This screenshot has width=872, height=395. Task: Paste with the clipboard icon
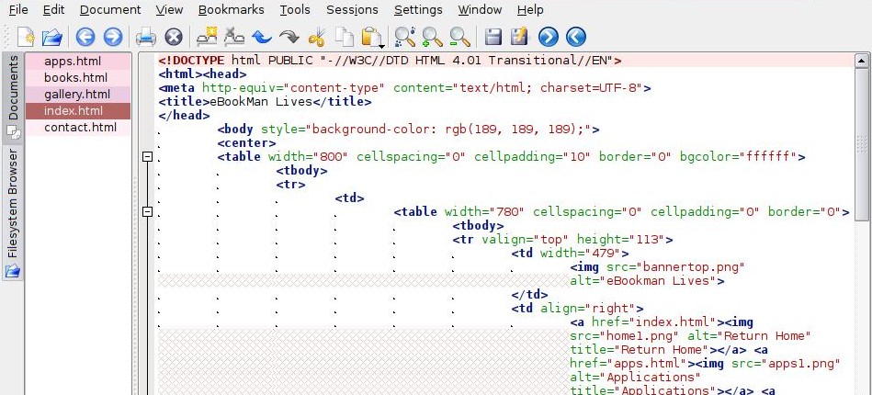point(370,38)
